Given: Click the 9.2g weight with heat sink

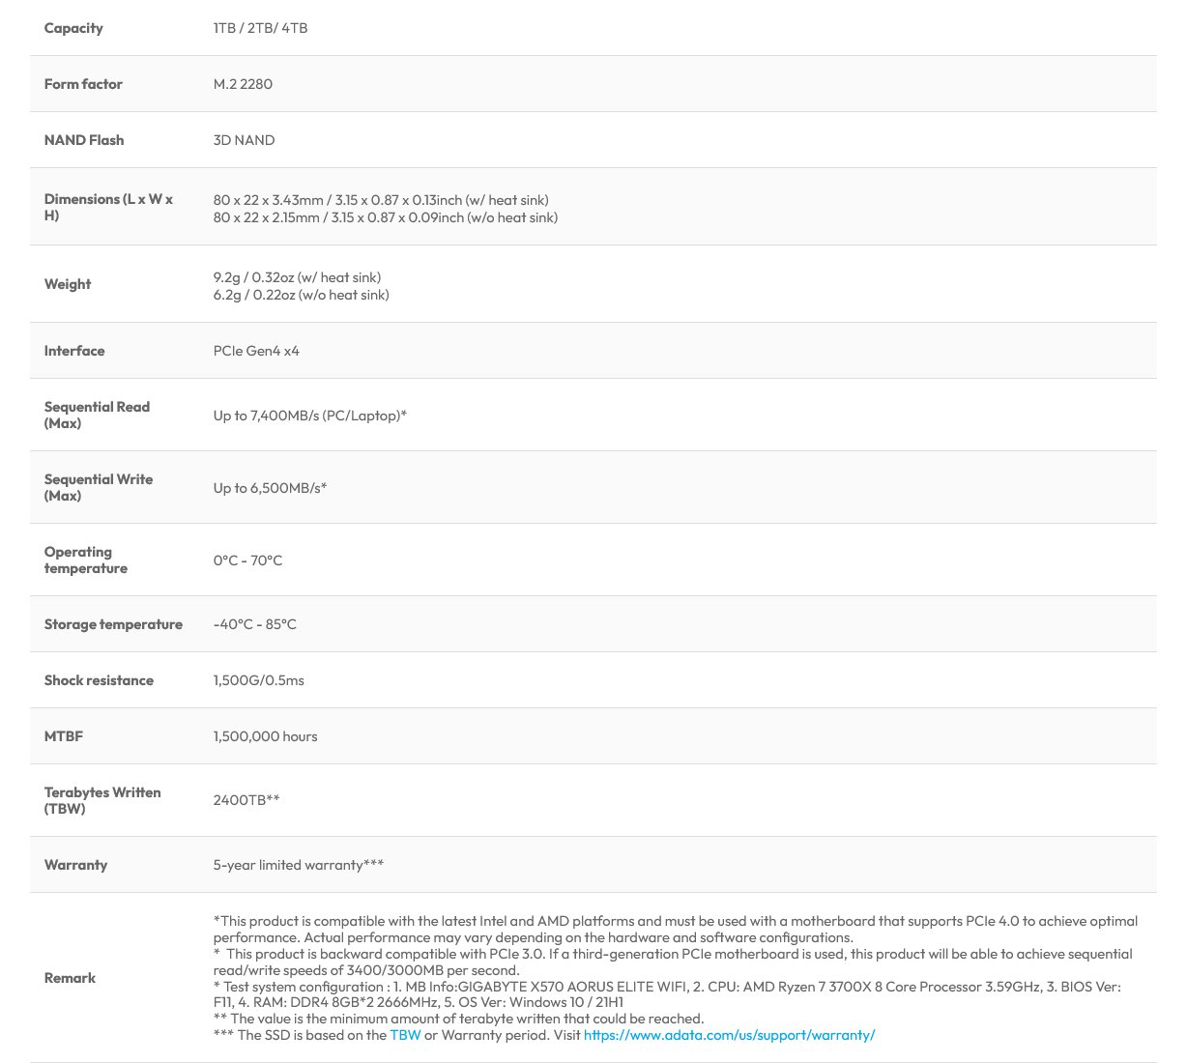Looking at the screenshot, I should pyautogui.click(x=297, y=277).
